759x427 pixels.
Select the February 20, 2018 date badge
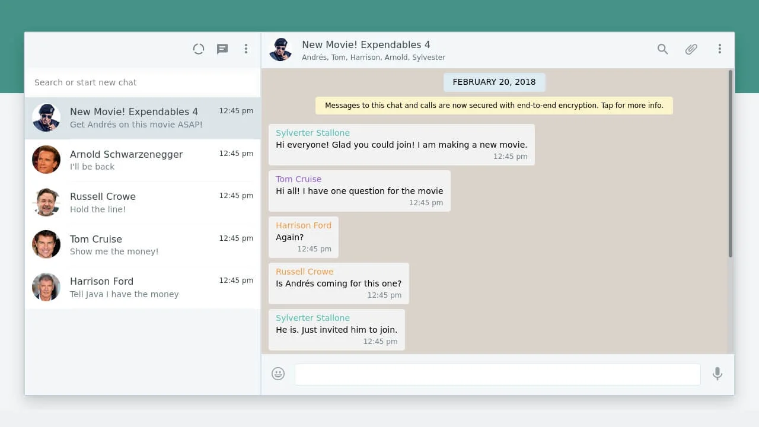494,82
